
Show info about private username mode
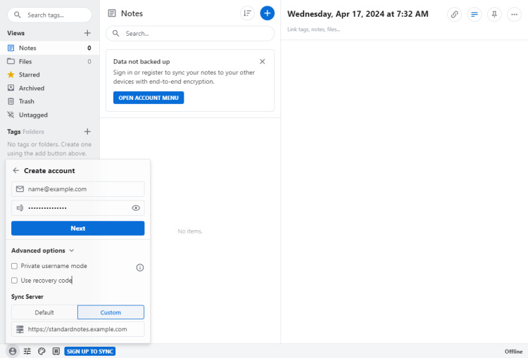coord(139,267)
